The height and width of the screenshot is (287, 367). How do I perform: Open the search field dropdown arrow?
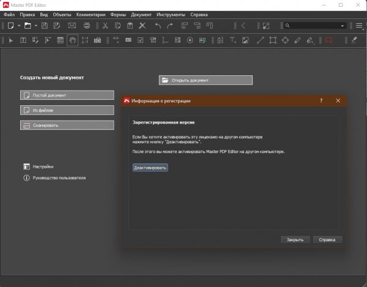pos(343,26)
